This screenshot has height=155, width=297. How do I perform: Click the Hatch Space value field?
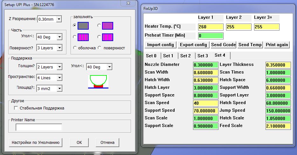coord(278,80)
